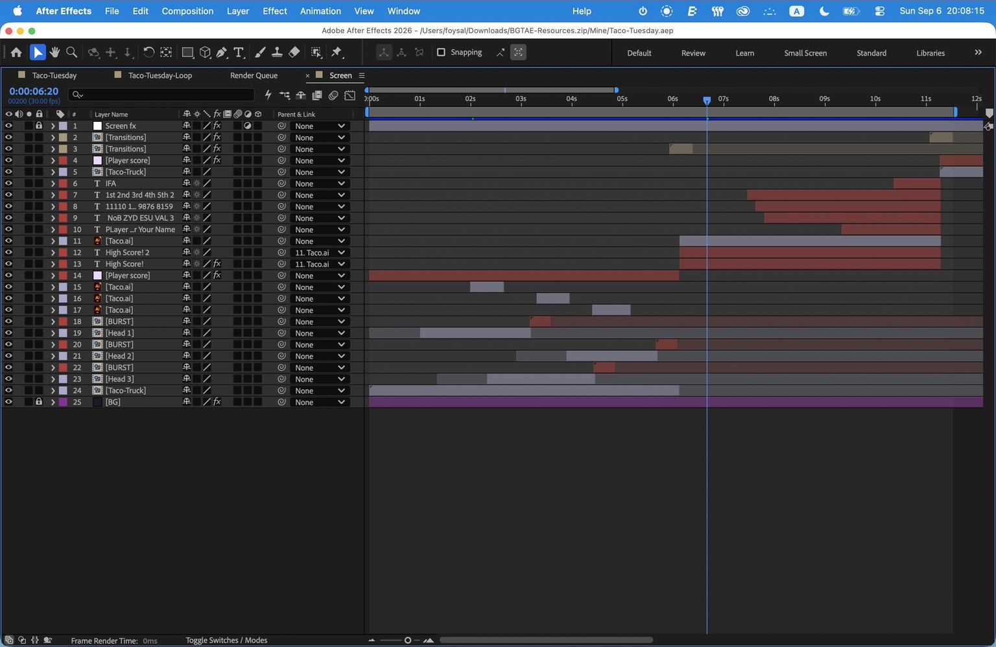Switch to the Small Screen workspace
The image size is (996, 647).
coord(805,53)
